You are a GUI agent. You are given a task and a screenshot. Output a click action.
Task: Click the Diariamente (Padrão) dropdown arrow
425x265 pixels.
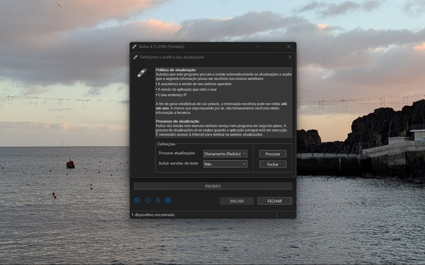(244, 154)
